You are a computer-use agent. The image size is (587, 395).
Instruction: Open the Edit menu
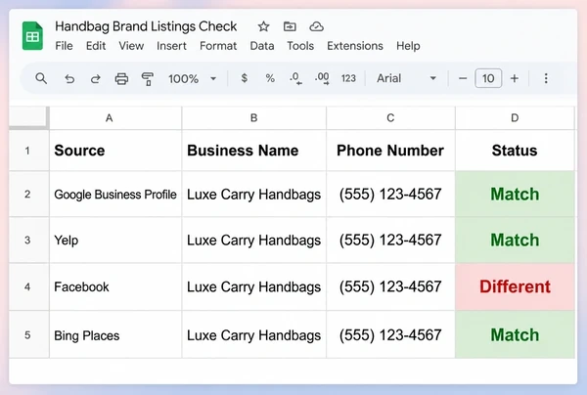click(96, 46)
